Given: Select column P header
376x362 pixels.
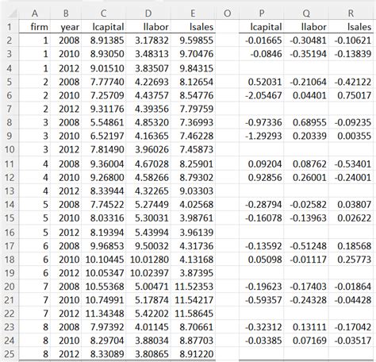Looking at the screenshot, I should 261,13.
